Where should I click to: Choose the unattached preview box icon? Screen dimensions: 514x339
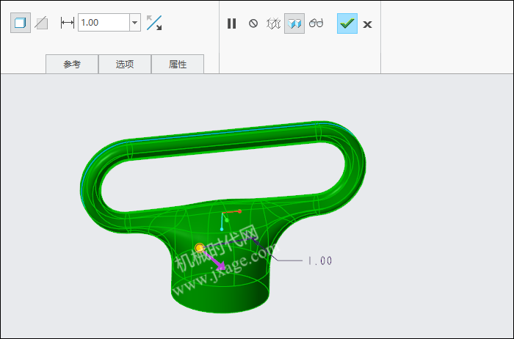273,23
